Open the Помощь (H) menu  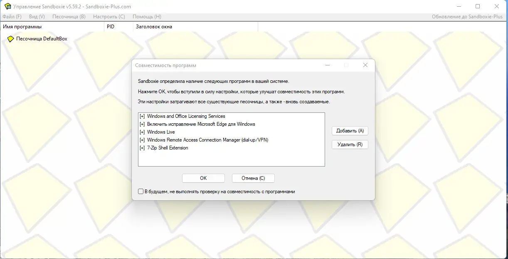point(147,17)
